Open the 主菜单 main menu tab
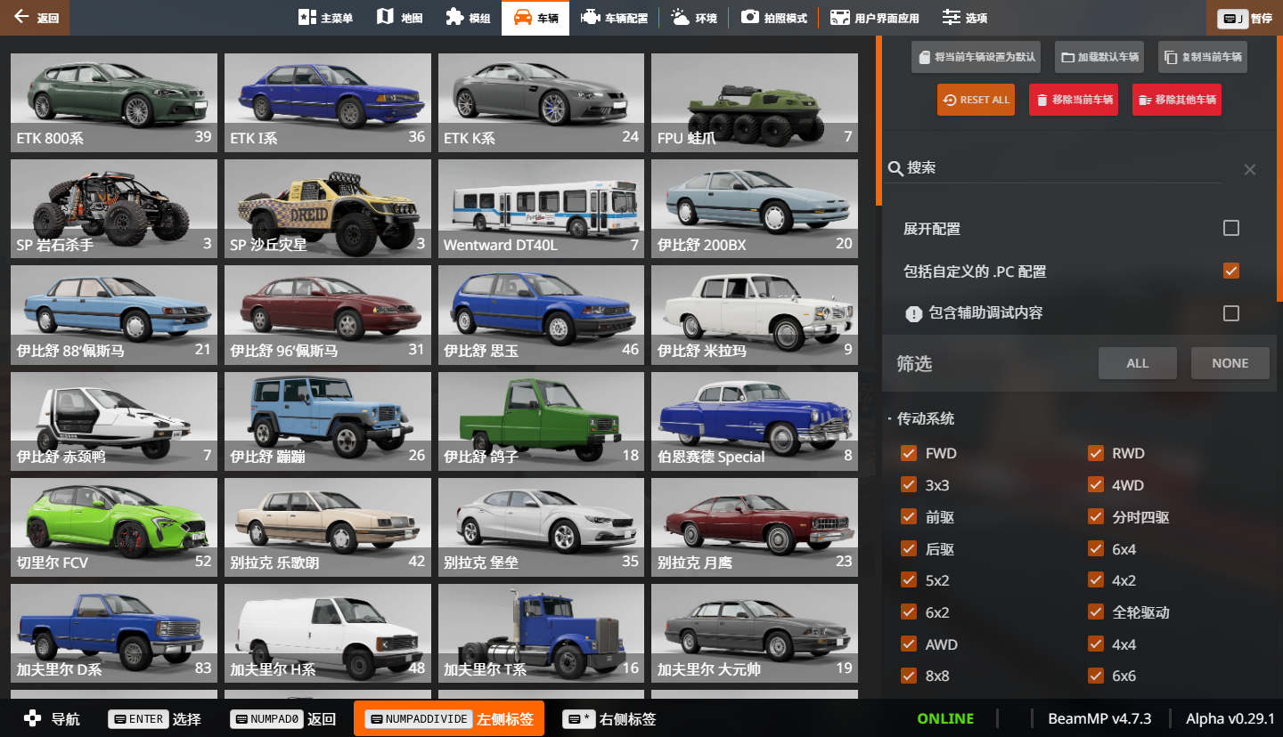The height and width of the screenshot is (737, 1283). 326,18
